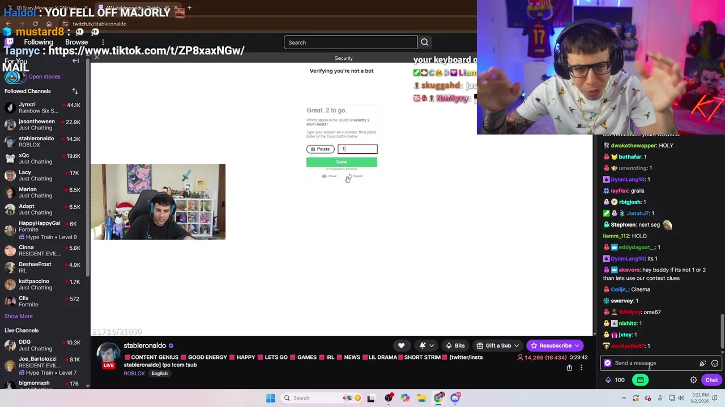This screenshot has height=407, width=725.
Task: Open chat settings gear icon
Action: click(693, 380)
